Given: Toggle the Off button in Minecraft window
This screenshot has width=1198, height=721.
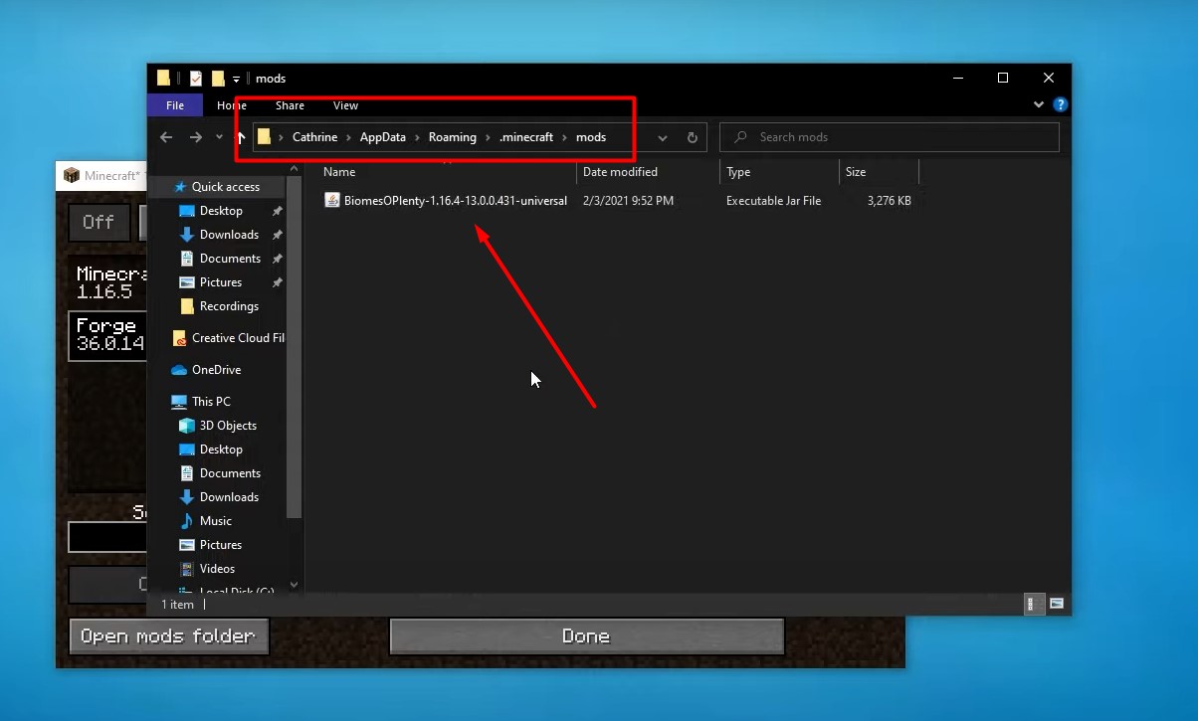Looking at the screenshot, I should tap(98, 222).
